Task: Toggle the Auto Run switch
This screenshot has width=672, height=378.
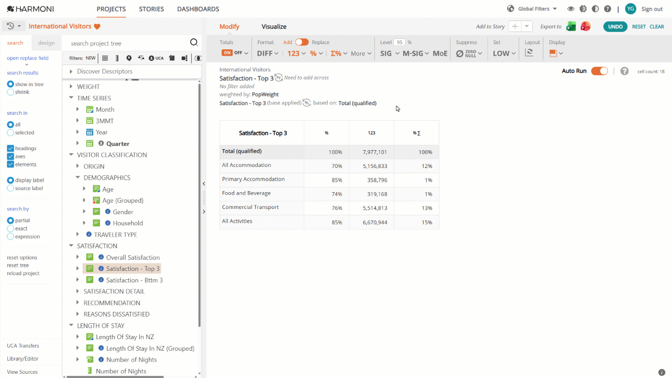Action: click(x=600, y=71)
